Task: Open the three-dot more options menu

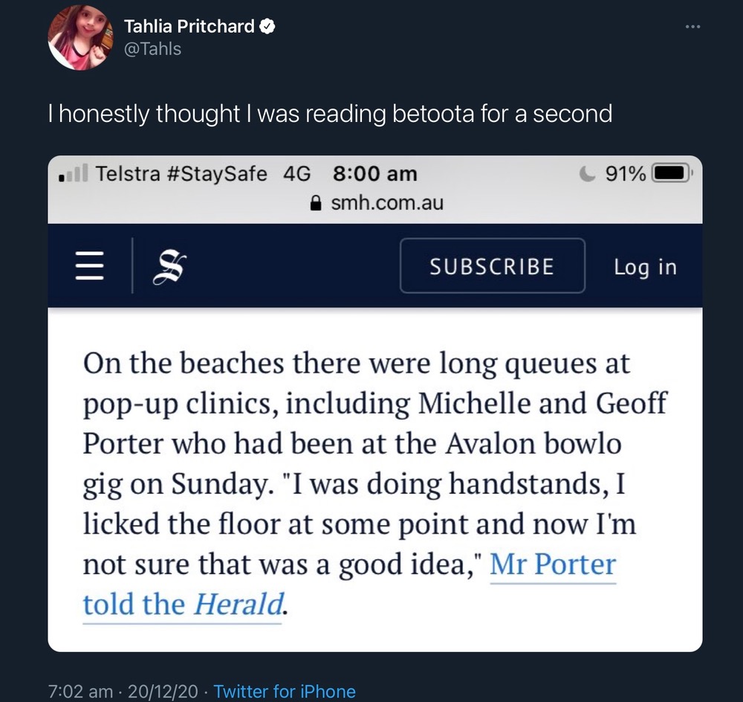Action: [692, 28]
